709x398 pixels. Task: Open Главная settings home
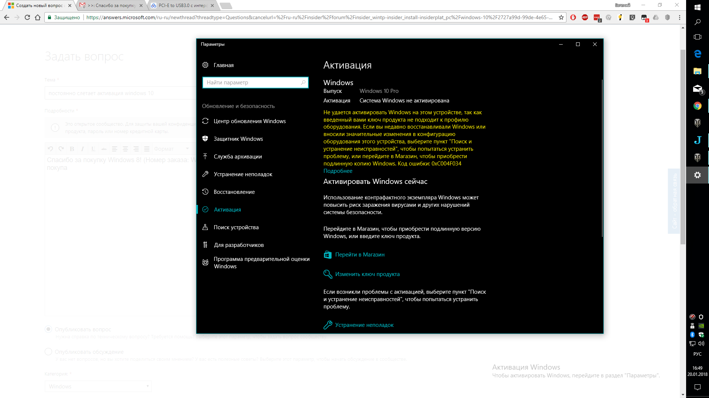coord(223,65)
